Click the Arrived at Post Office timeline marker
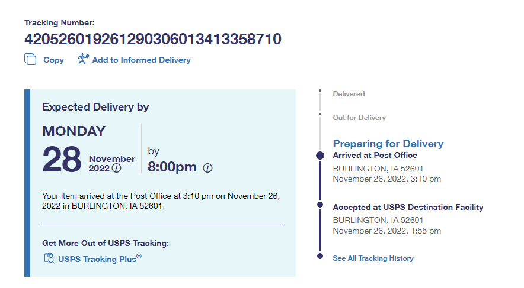524x288 pixels. (x=320, y=156)
